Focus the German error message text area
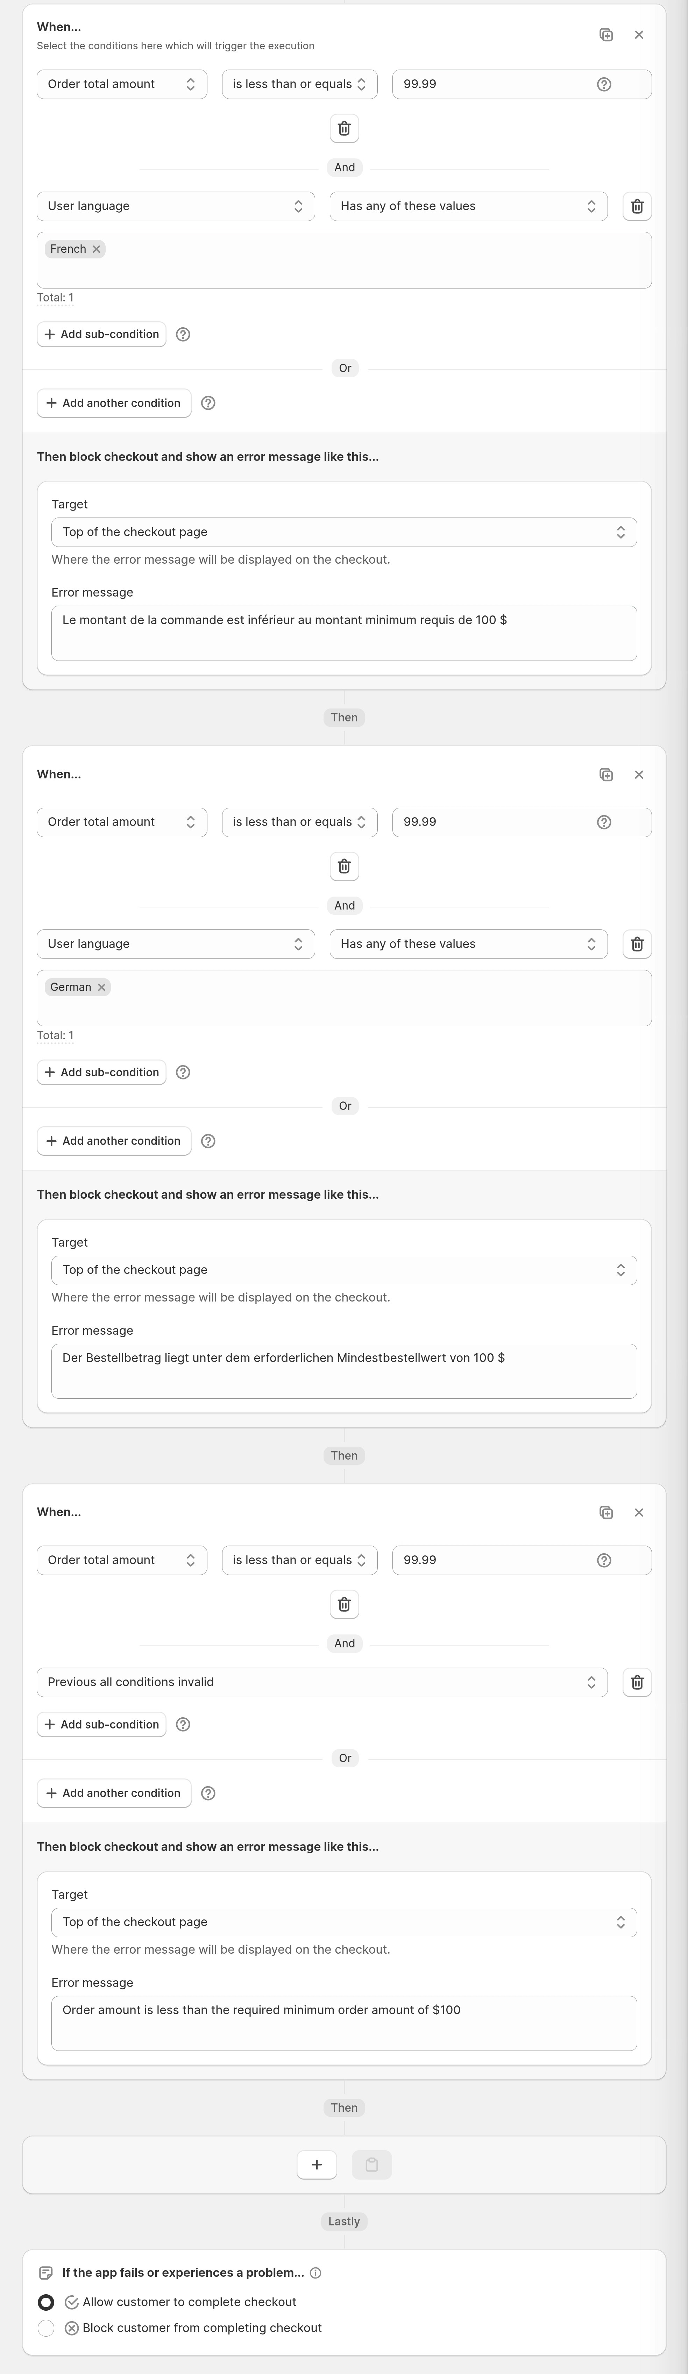Image resolution: width=688 pixels, height=2374 pixels. (x=344, y=1371)
